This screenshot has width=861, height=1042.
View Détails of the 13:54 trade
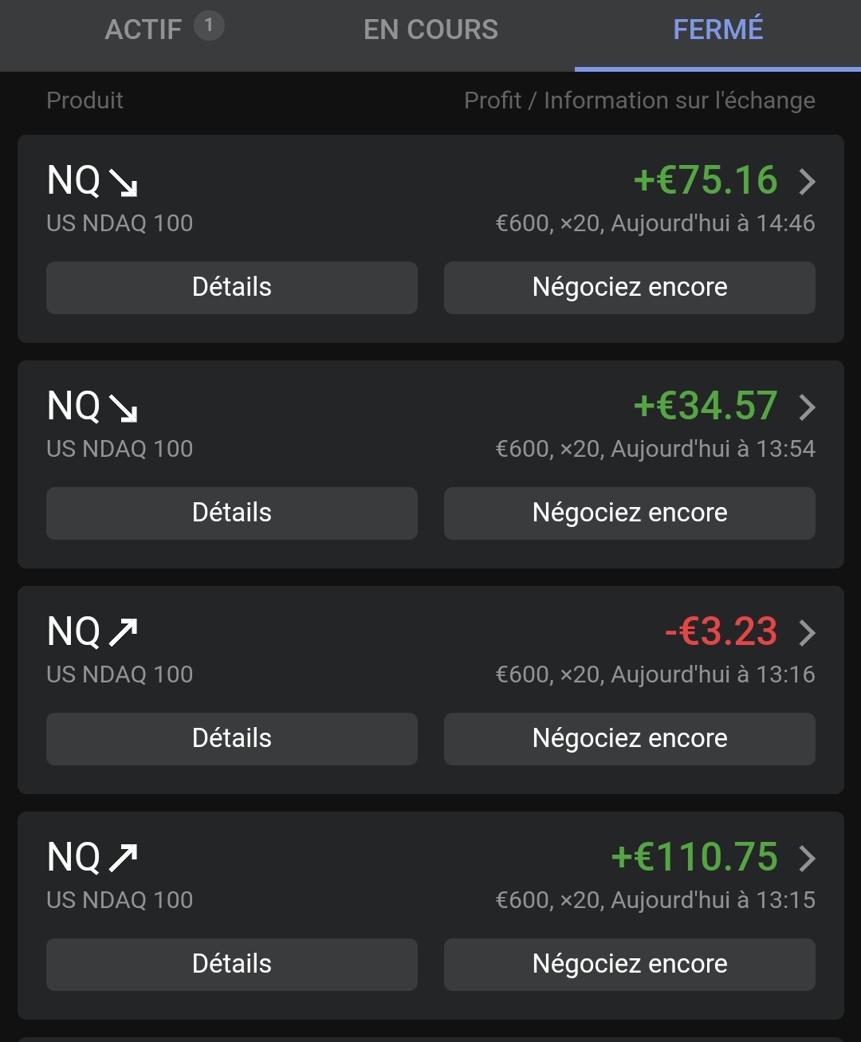[x=232, y=513]
